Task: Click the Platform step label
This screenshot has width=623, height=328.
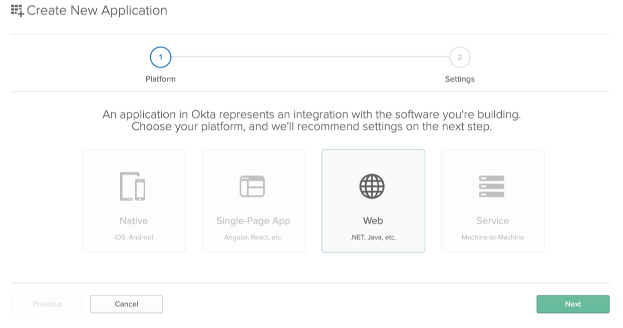Action: 161,79
